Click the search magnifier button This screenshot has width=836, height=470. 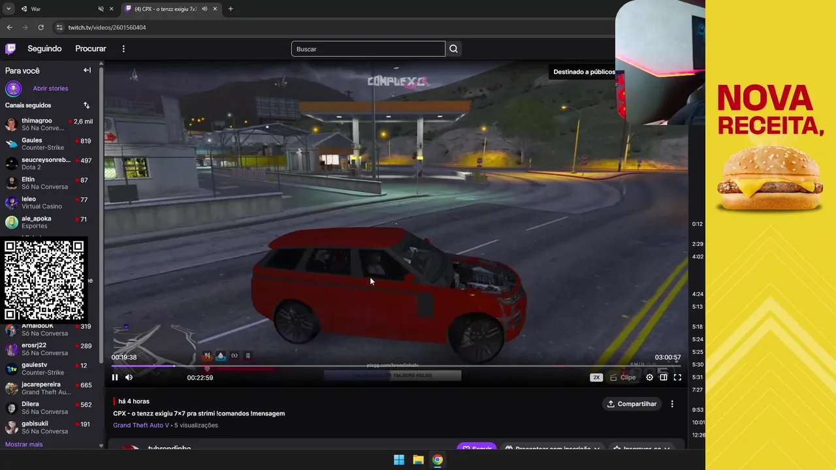point(453,49)
